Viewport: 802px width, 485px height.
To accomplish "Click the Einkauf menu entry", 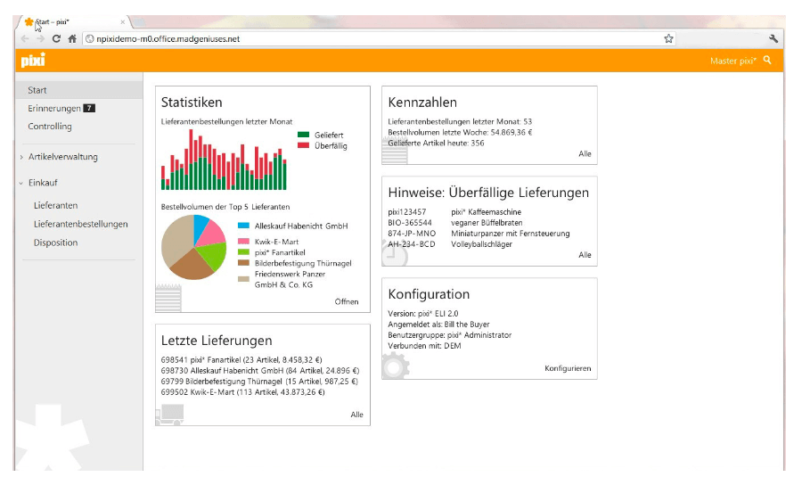I will click(43, 183).
